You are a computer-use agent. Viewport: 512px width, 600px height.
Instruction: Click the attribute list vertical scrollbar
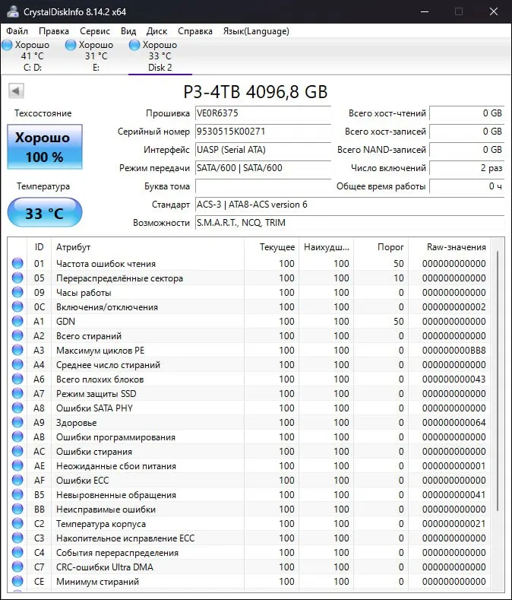(x=498, y=381)
